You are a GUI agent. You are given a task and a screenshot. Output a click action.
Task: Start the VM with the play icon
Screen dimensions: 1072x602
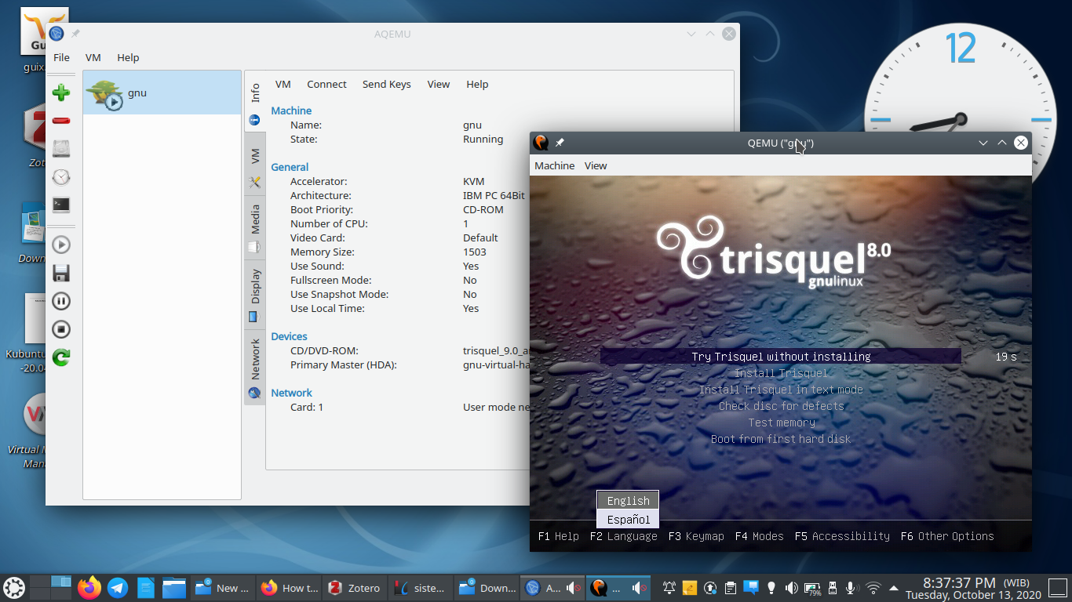(x=61, y=245)
